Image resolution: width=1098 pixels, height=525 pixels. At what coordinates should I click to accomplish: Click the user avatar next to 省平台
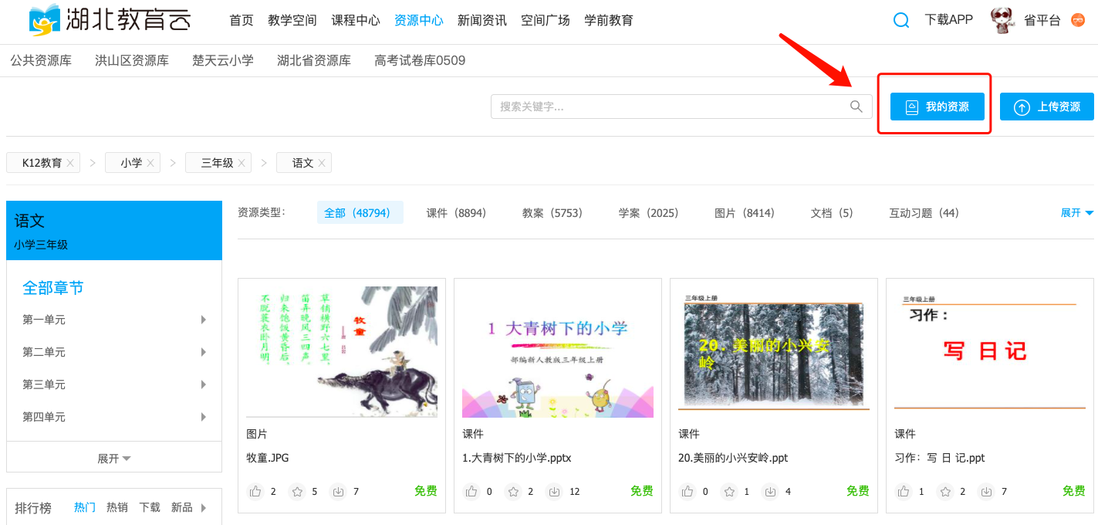tap(1002, 21)
